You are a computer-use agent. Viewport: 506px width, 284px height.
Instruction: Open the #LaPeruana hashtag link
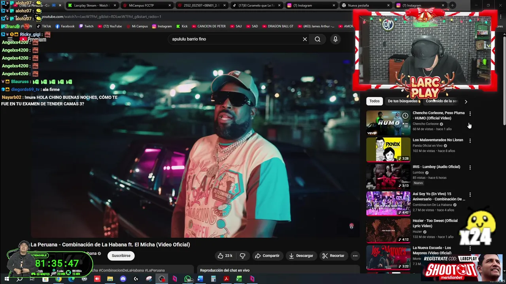pyautogui.click(x=155, y=270)
